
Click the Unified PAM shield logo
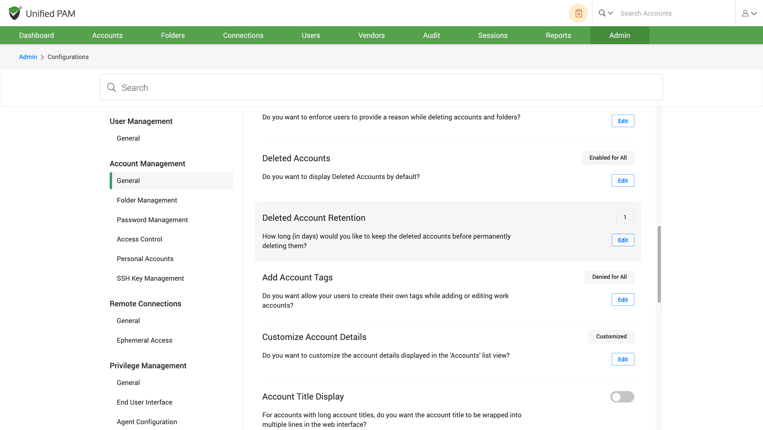click(15, 13)
